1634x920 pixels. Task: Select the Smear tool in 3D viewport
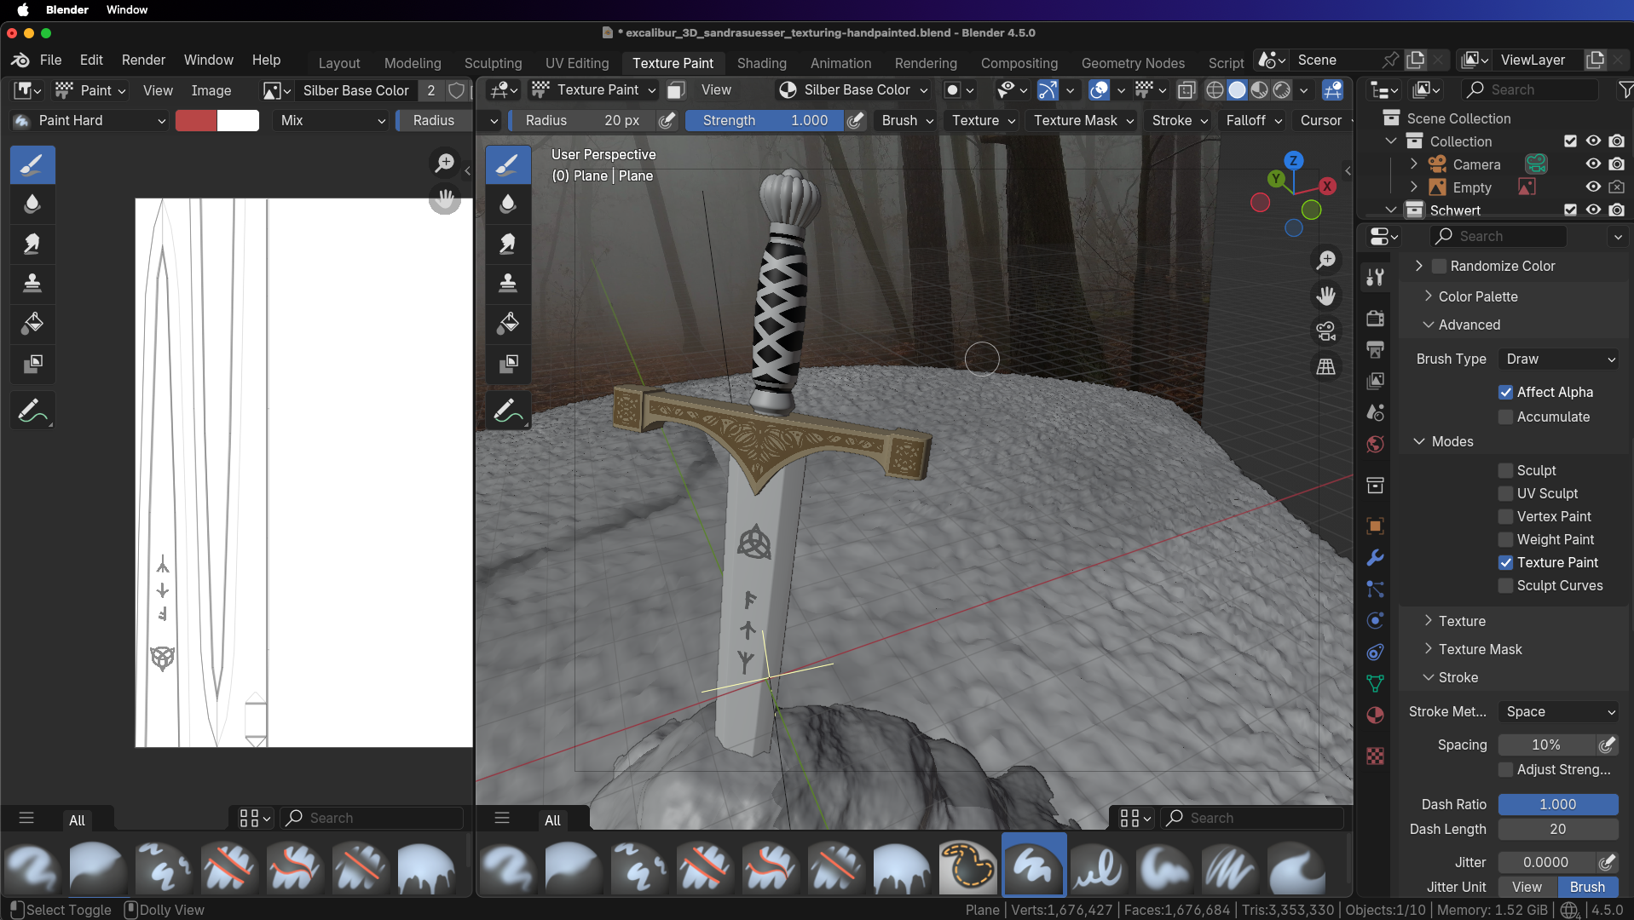pyautogui.click(x=508, y=244)
